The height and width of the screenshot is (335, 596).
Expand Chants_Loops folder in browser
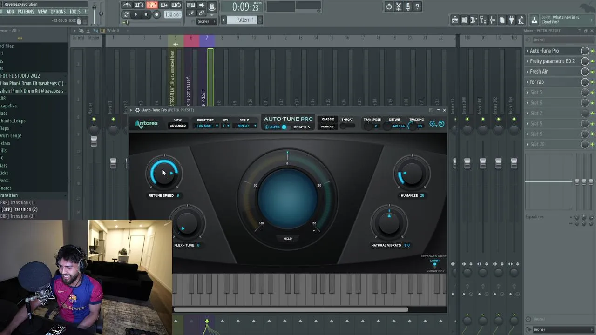(13, 121)
